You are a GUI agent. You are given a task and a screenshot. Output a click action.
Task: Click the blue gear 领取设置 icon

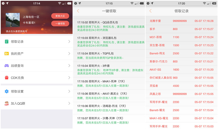tap(7, 91)
